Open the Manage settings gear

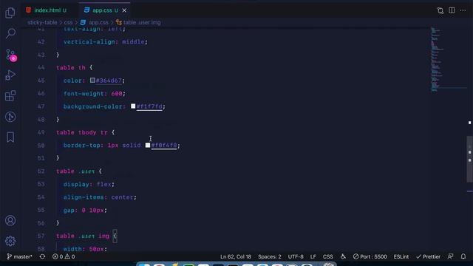(10, 241)
